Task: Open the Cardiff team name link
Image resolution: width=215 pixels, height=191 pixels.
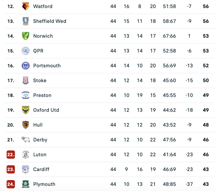Action: click(x=41, y=170)
